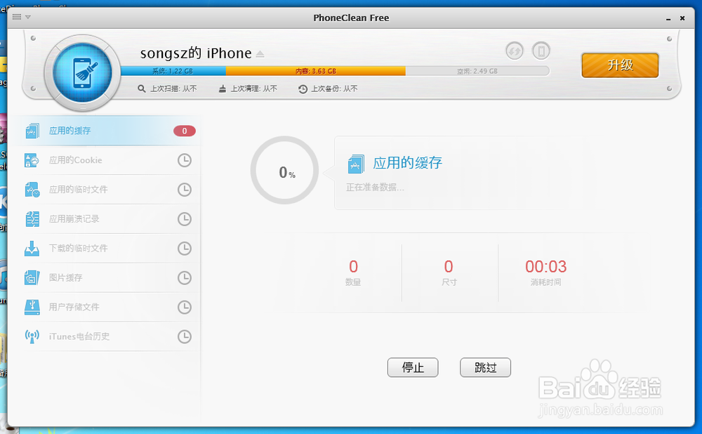702x434 pixels.
Task: Click the 用户存储文件 label
Action: 74,307
